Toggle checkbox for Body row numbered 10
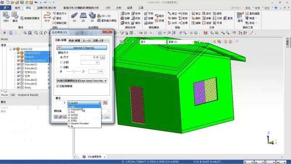The width and height of the screenshot is (291, 164). 18,87
